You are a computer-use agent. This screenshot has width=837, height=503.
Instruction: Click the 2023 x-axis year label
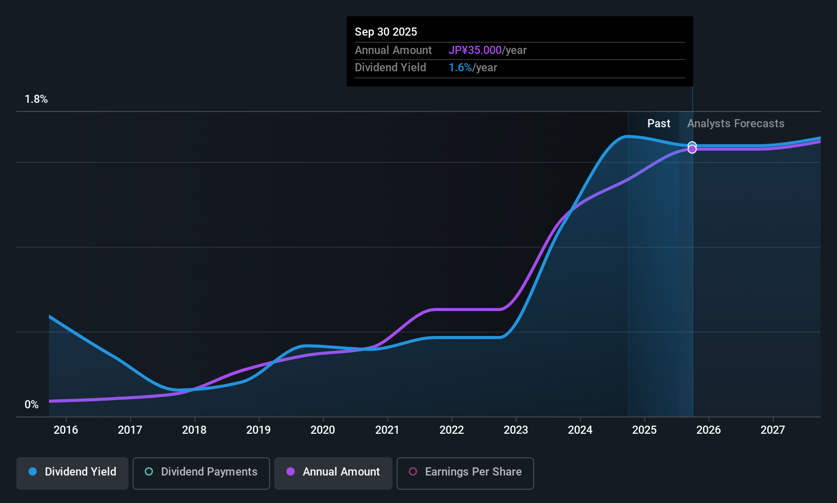(x=516, y=430)
